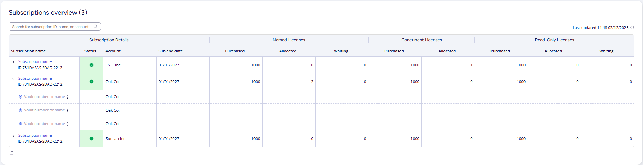
Task: Open the Oak Co. Subscription name link
Action: [35, 78]
